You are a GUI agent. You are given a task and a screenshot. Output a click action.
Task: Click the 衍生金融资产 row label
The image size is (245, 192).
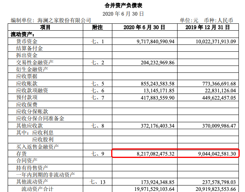32,69
